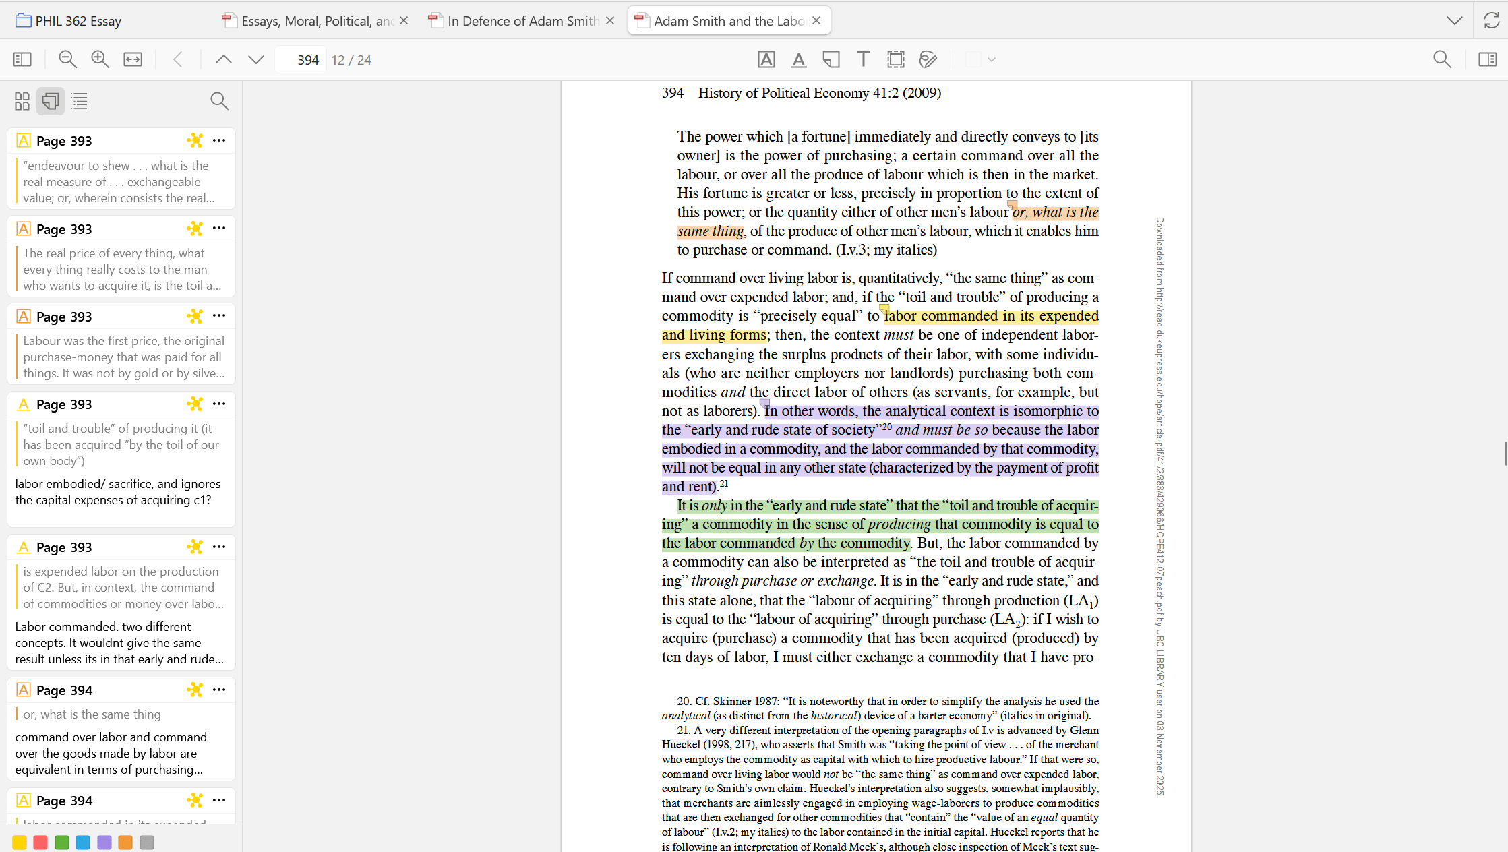Click sparkle icon on 'endeavour to shew' annotation
Viewport: 1508px width, 852px height.
click(195, 140)
